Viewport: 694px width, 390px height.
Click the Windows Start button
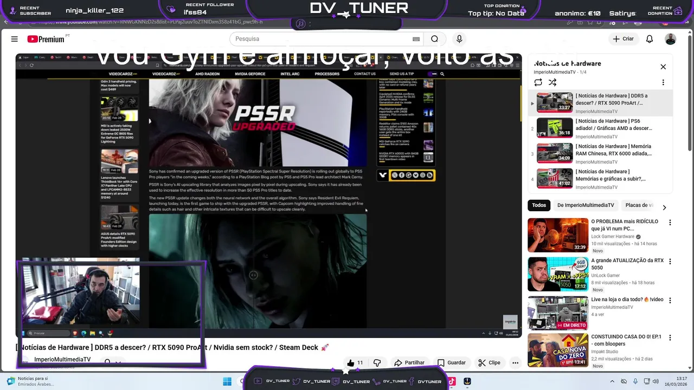(x=227, y=381)
